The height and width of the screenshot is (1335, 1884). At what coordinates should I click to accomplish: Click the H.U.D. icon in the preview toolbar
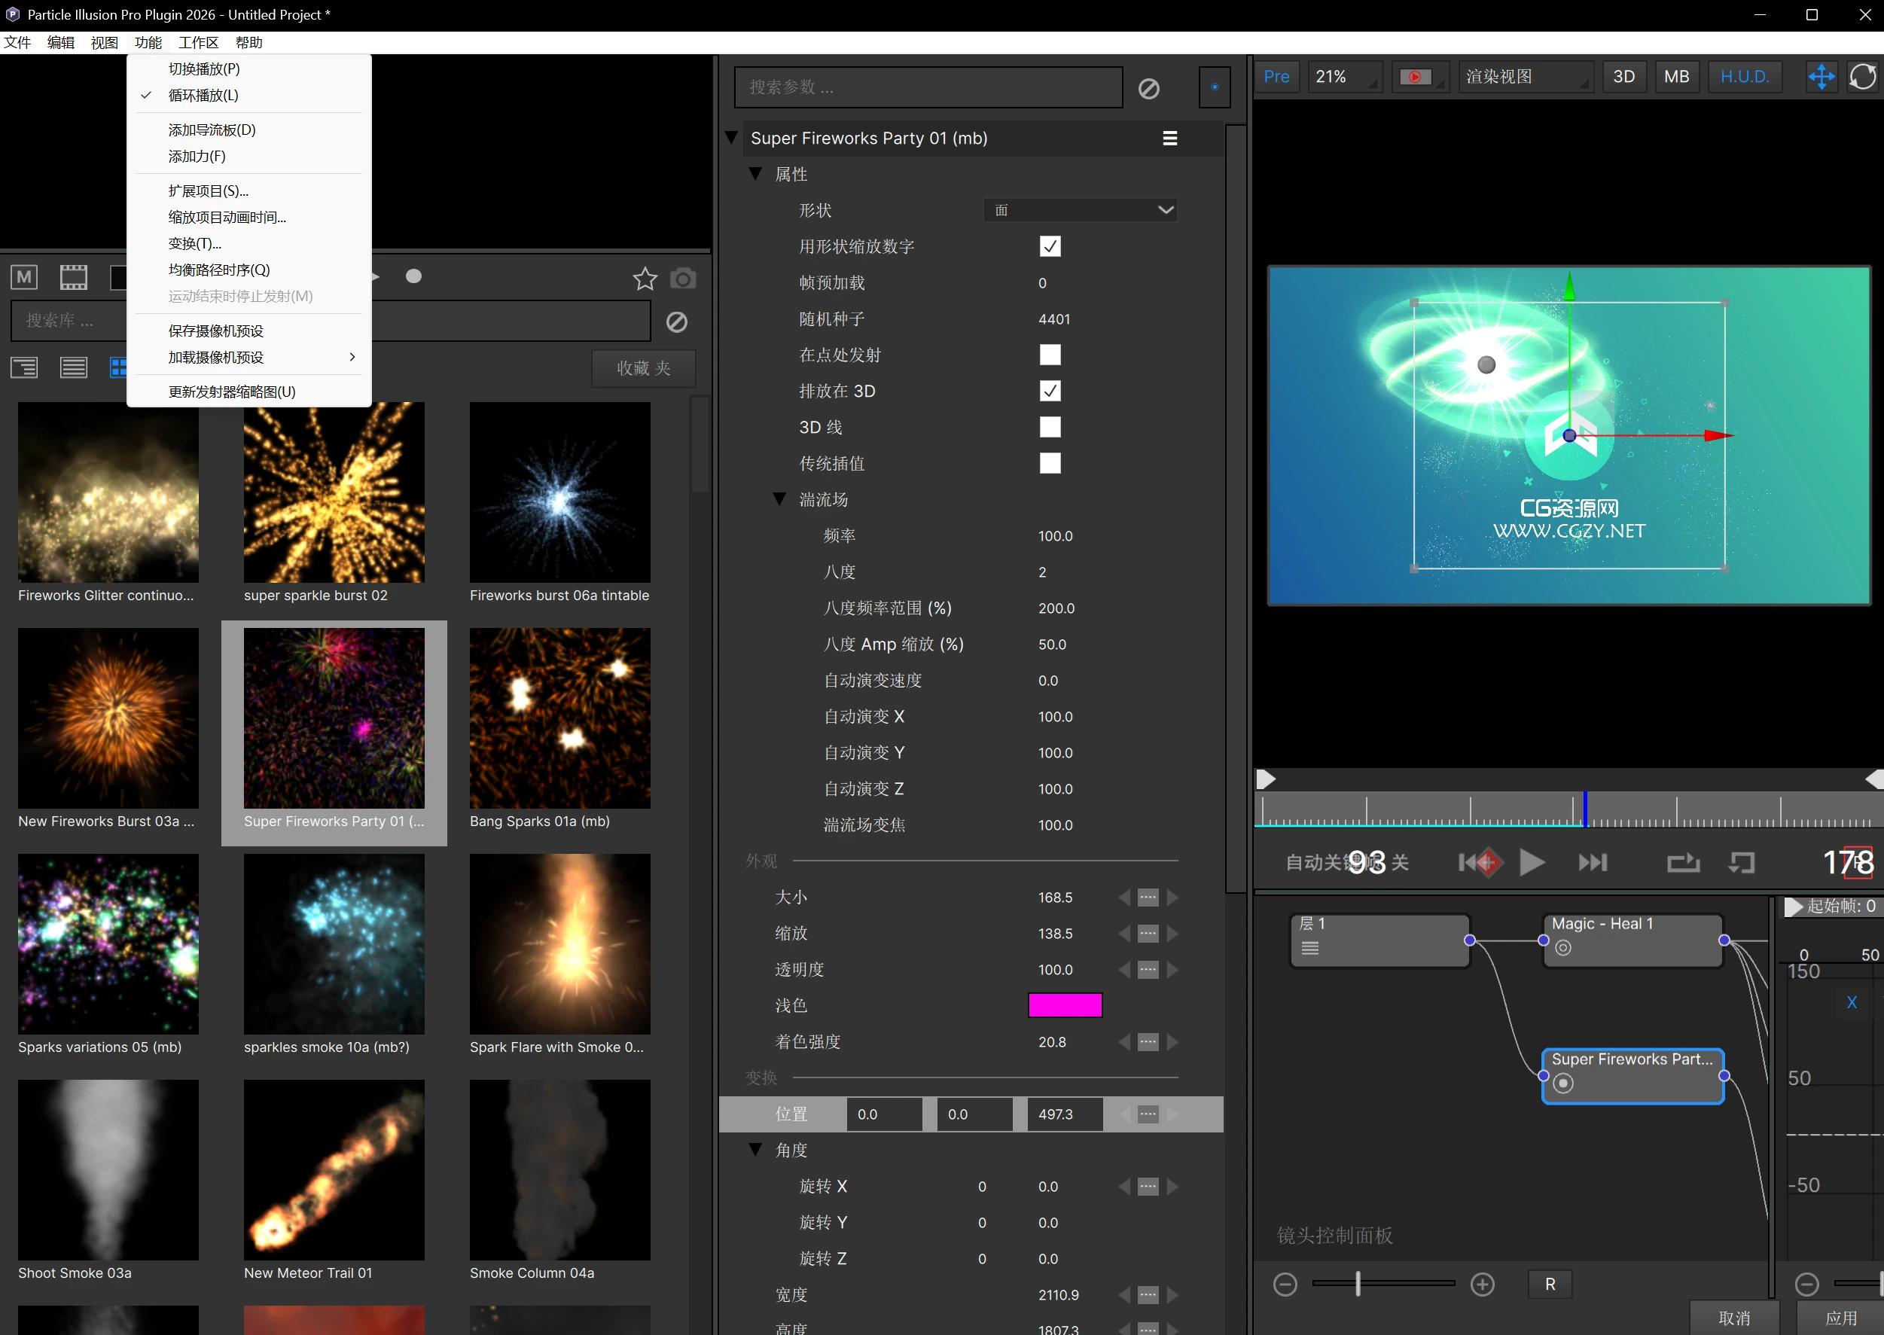(1744, 77)
